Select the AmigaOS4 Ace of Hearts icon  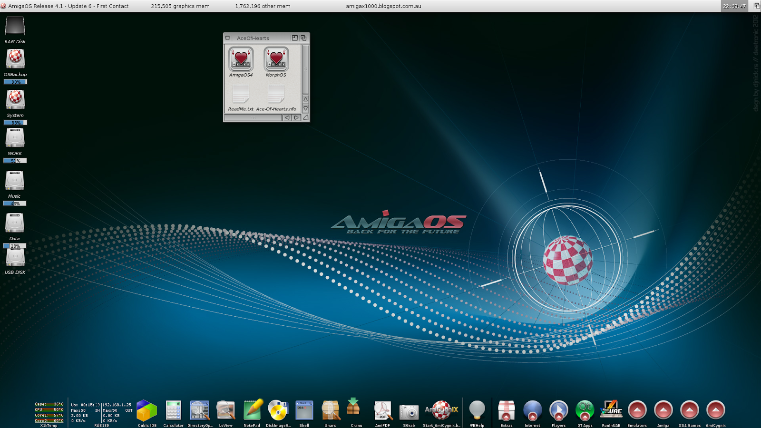pos(241,59)
